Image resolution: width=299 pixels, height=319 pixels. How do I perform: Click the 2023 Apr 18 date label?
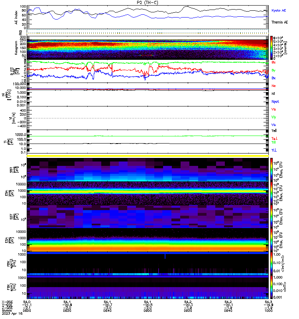12,313
